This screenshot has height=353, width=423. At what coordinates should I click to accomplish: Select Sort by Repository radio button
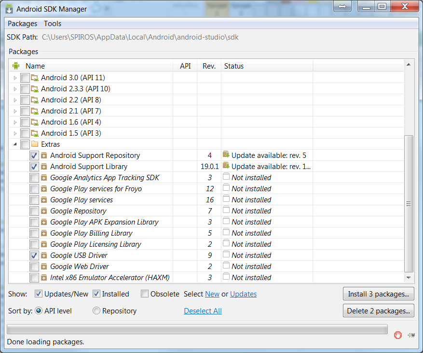tap(96, 311)
